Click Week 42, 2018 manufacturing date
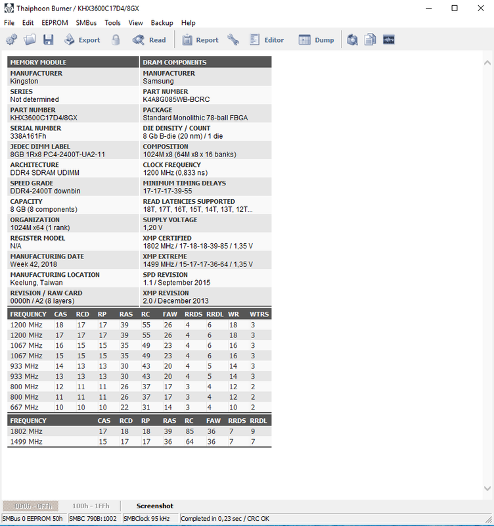Screen dimensions: 494x526 tap(34, 264)
